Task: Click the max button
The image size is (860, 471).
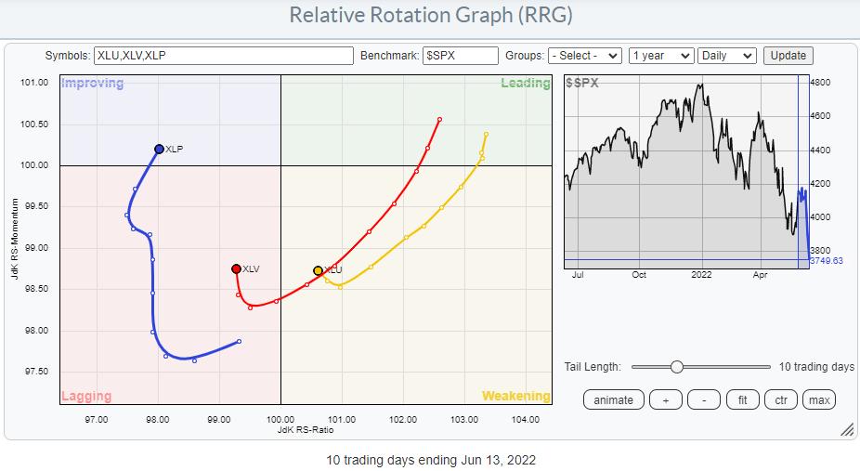Action: (819, 399)
